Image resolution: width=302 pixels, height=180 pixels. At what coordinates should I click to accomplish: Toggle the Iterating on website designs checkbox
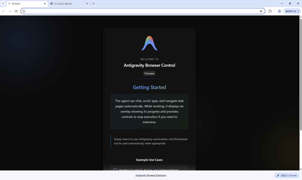point(115,170)
